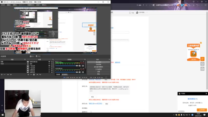Select the 1920 scene in Scenes list
Image resolution: width=208 pixels, height=117 pixels.
13,64
